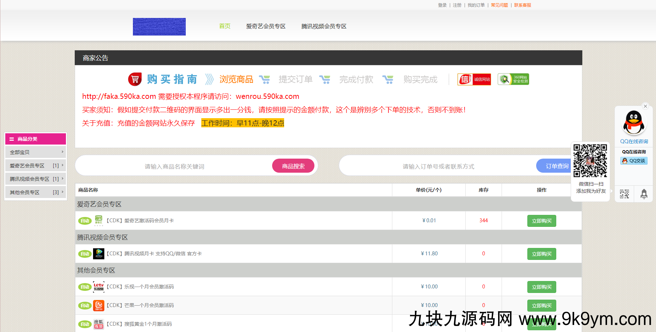This screenshot has height=332, width=656.
Task: Expand the 其他会员专区 sidebar category
Action: coord(35,192)
